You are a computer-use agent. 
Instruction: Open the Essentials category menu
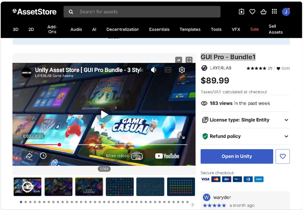(159, 29)
